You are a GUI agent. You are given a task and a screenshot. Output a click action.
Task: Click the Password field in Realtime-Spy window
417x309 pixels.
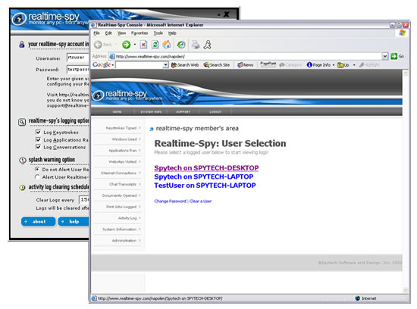point(78,69)
